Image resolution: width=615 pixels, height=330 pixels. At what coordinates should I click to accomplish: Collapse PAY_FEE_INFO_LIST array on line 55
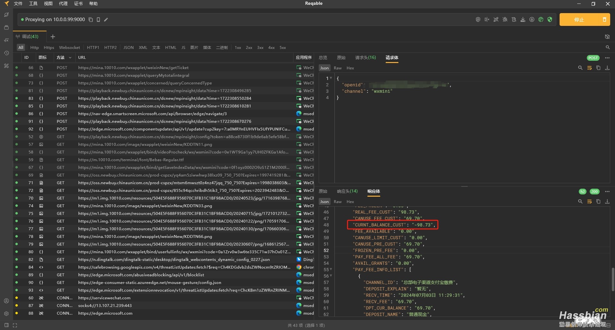pos(331,269)
